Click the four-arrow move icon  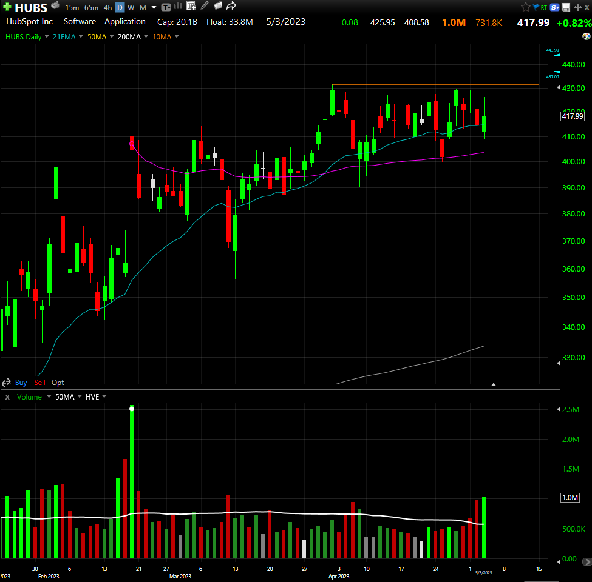[577, 7]
